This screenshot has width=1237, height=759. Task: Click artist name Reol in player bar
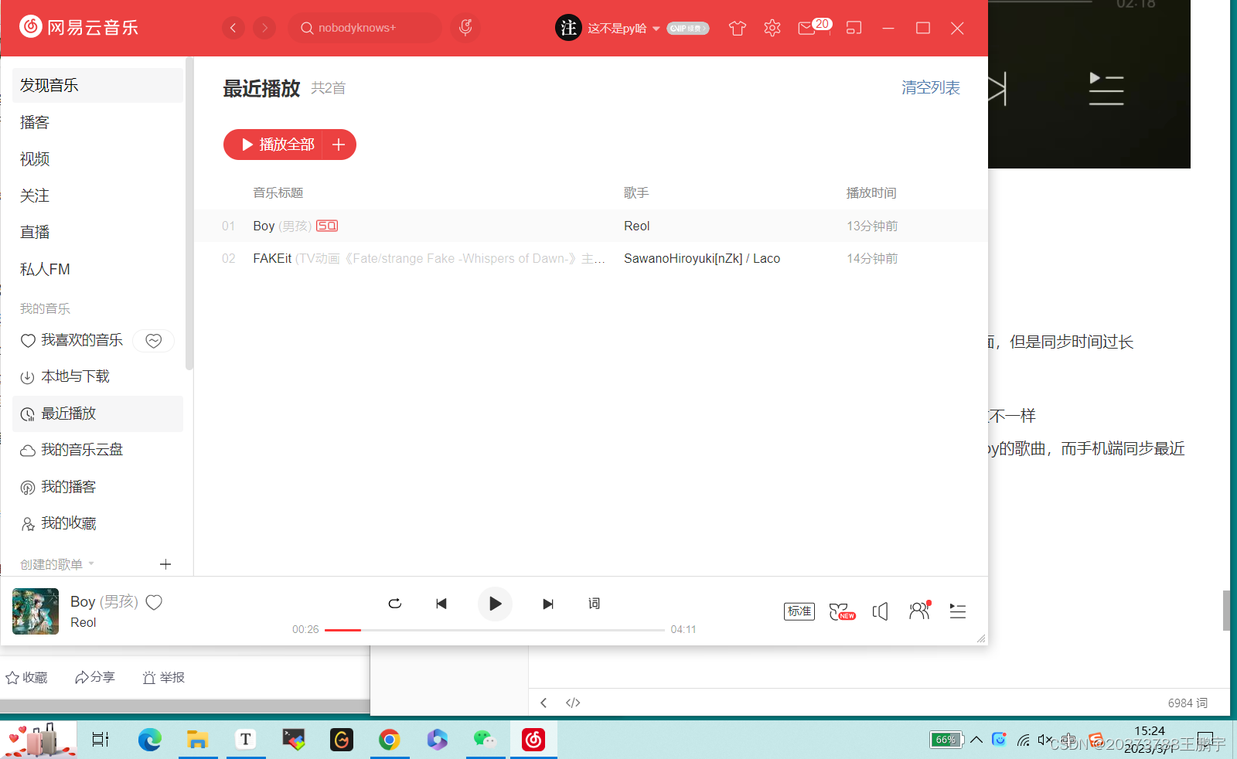point(83,622)
